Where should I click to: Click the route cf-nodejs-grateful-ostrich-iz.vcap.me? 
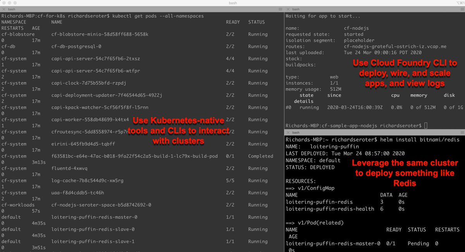click(395, 46)
